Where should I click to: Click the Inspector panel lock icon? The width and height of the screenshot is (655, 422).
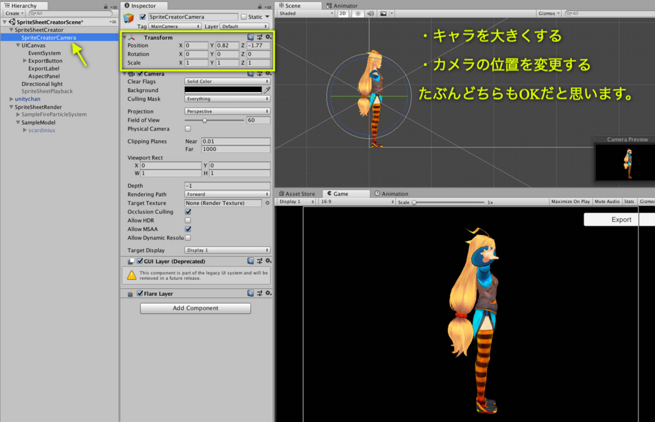(x=260, y=6)
